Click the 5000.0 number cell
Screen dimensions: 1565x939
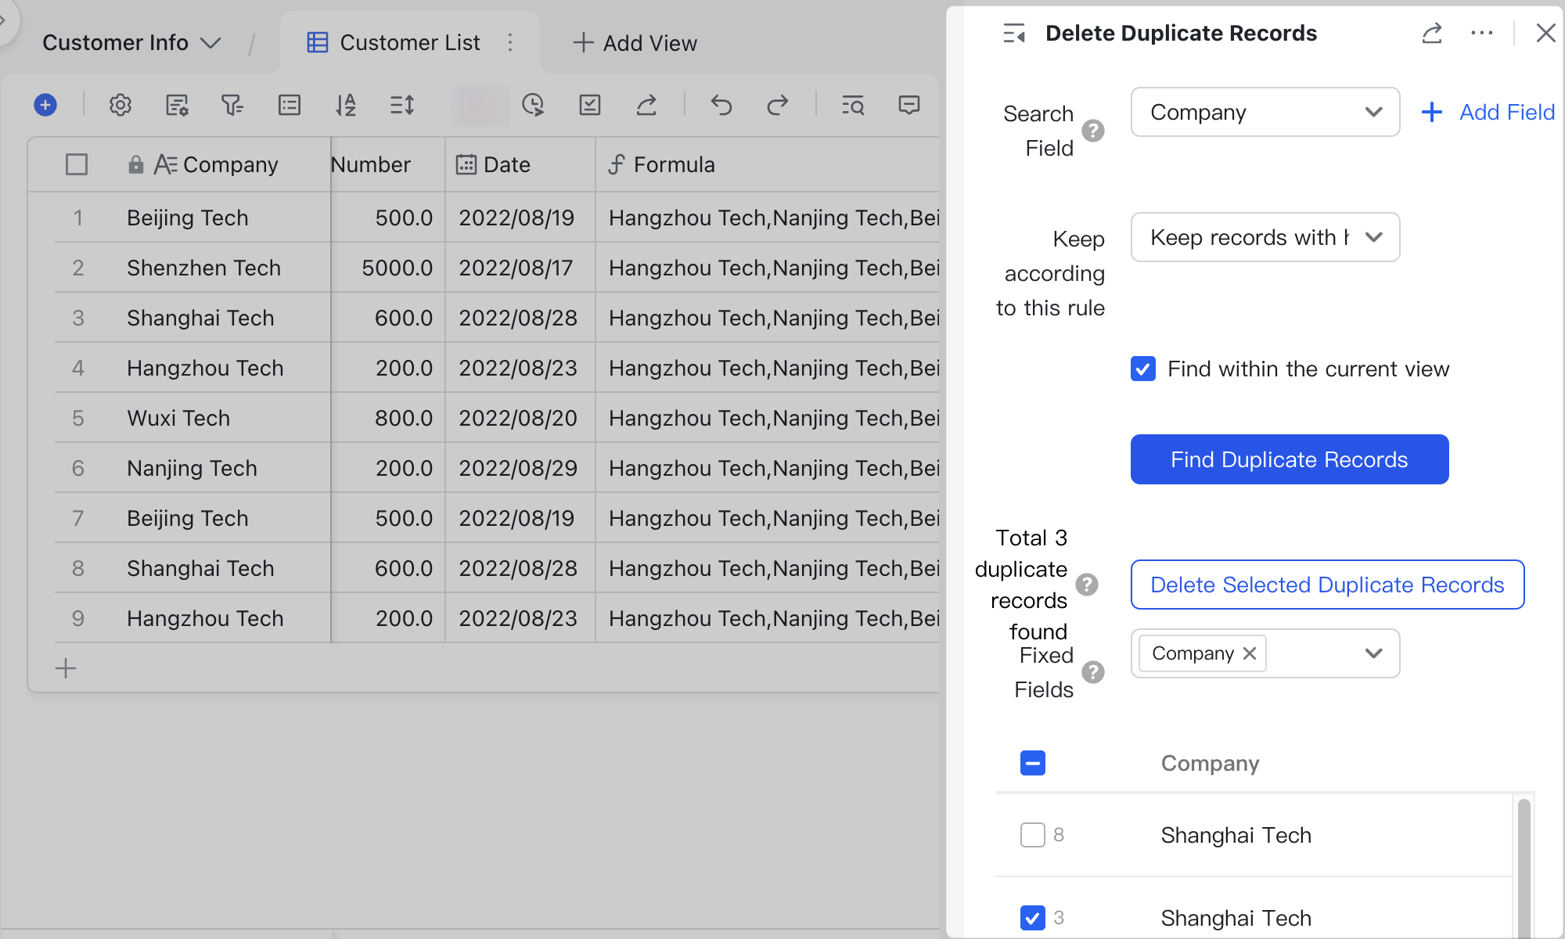(388, 268)
